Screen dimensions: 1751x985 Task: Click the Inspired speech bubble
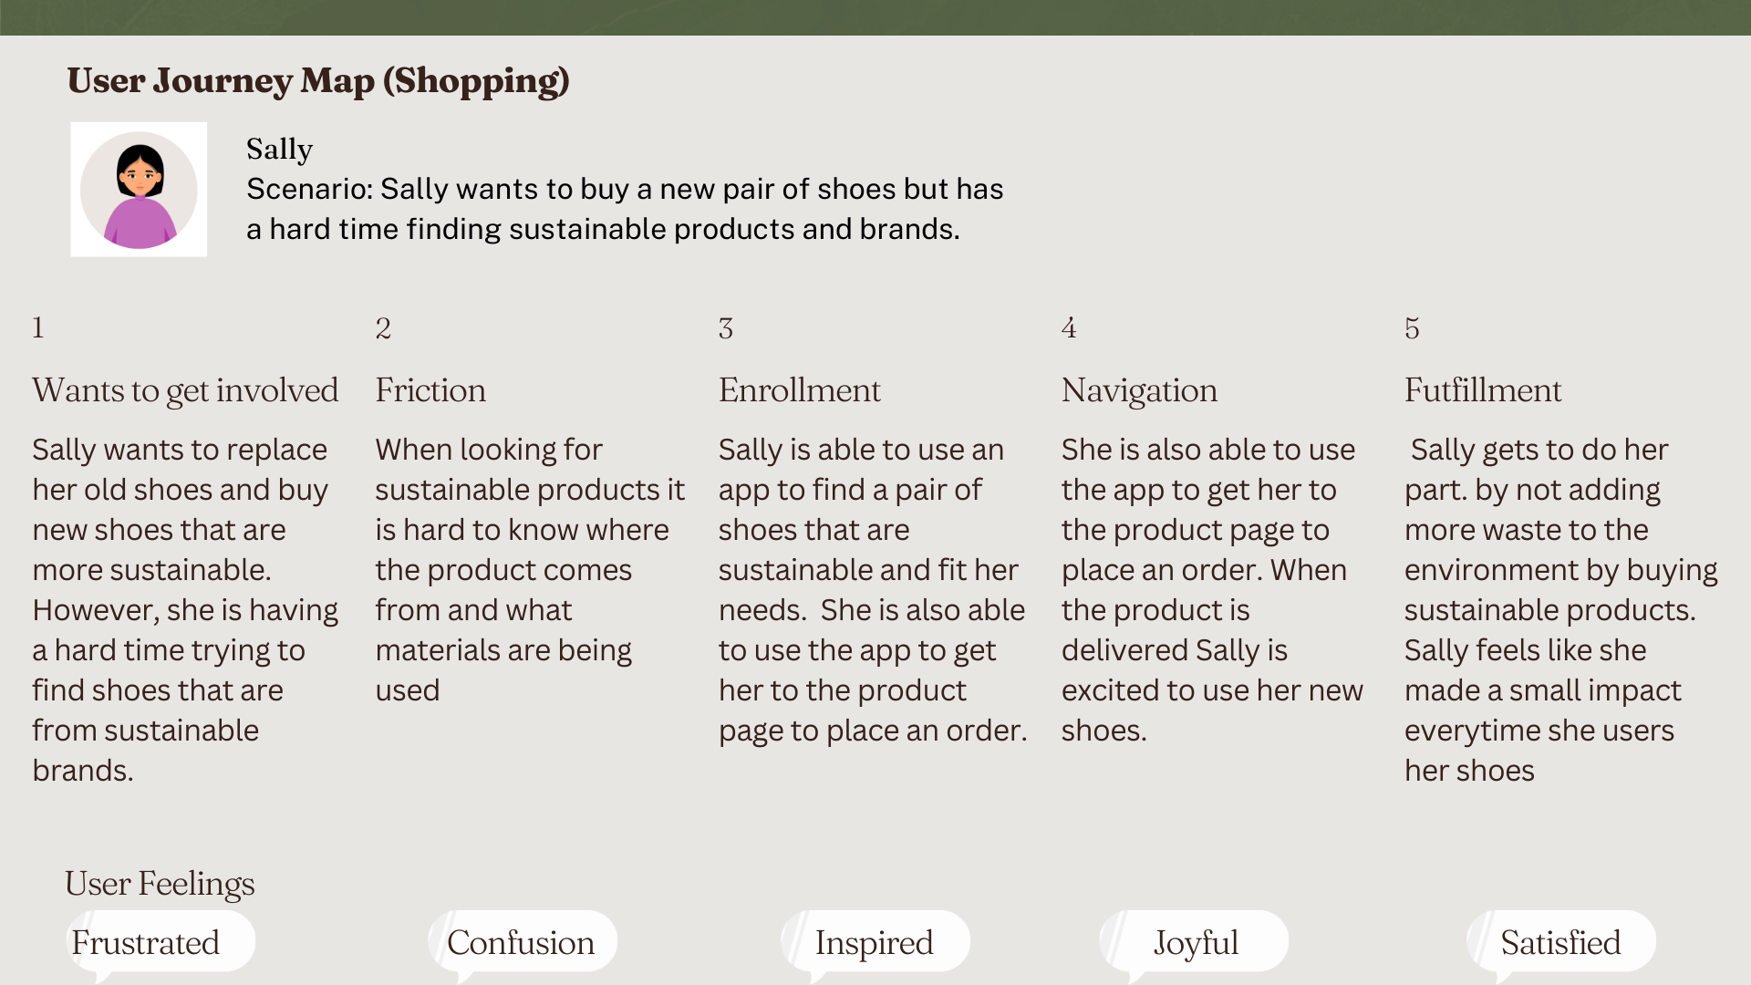pyautogui.click(x=875, y=943)
